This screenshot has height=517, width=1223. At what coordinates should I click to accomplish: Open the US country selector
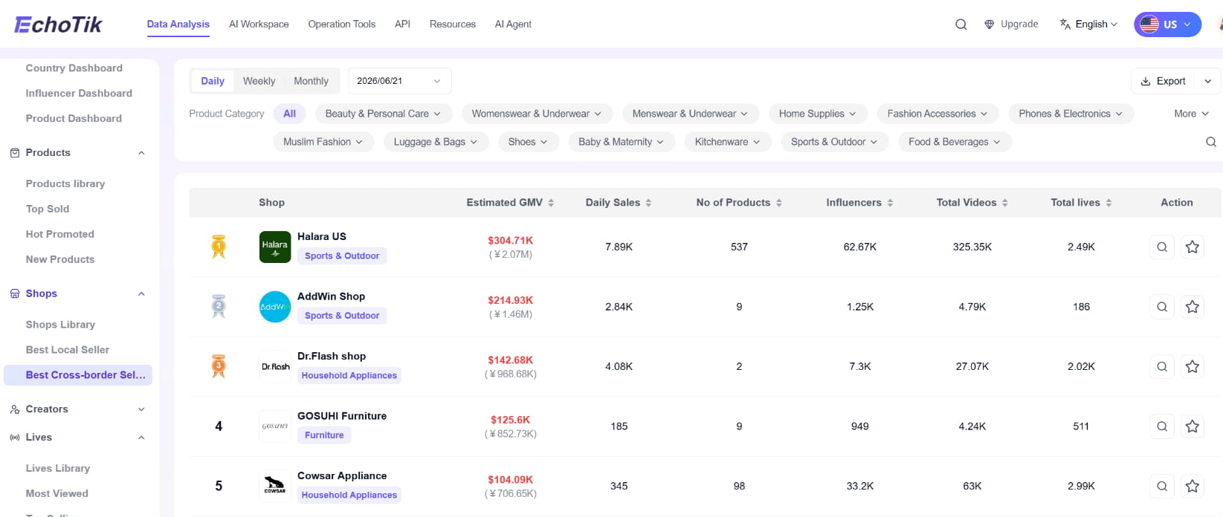(1167, 25)
